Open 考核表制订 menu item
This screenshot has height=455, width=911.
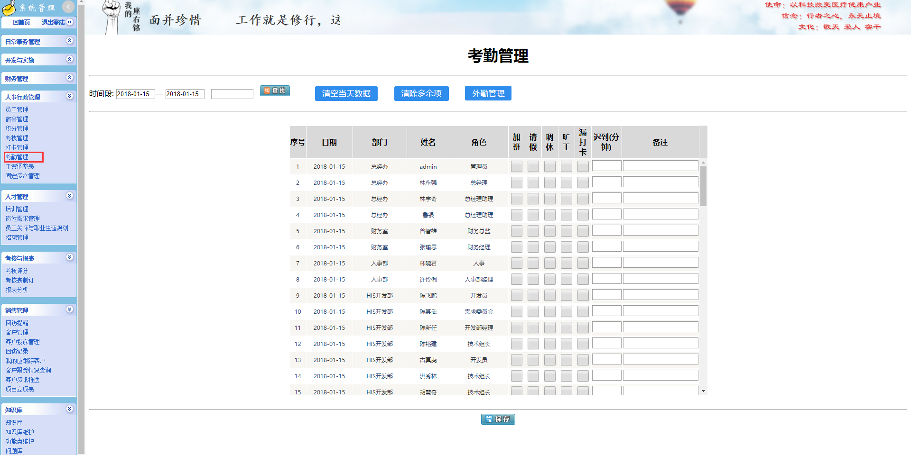tap(19, 280)
